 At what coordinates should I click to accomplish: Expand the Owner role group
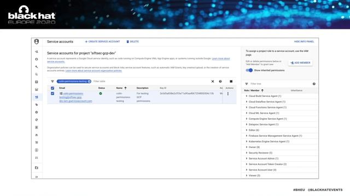pyautogui.click(x=247, y=147)
